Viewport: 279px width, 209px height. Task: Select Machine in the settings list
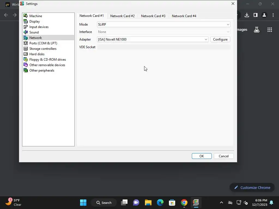tap(48, 16)
